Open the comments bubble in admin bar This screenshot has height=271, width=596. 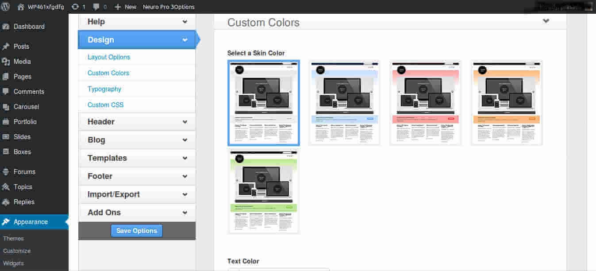click(96, 7)
